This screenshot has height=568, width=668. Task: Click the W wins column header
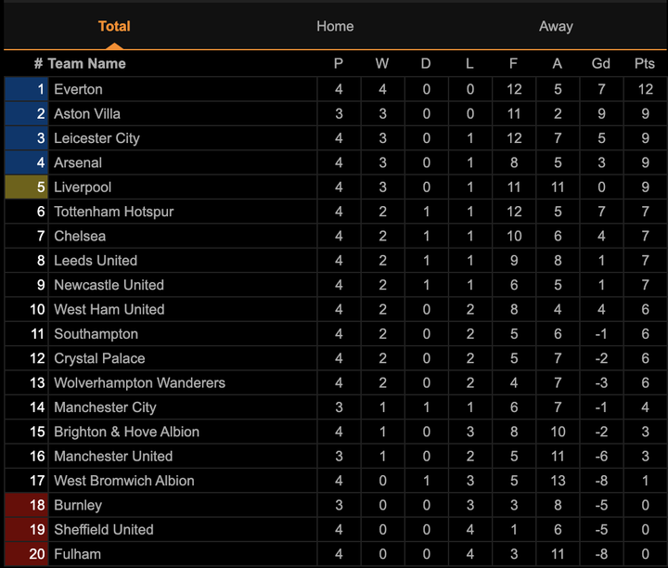382,63
